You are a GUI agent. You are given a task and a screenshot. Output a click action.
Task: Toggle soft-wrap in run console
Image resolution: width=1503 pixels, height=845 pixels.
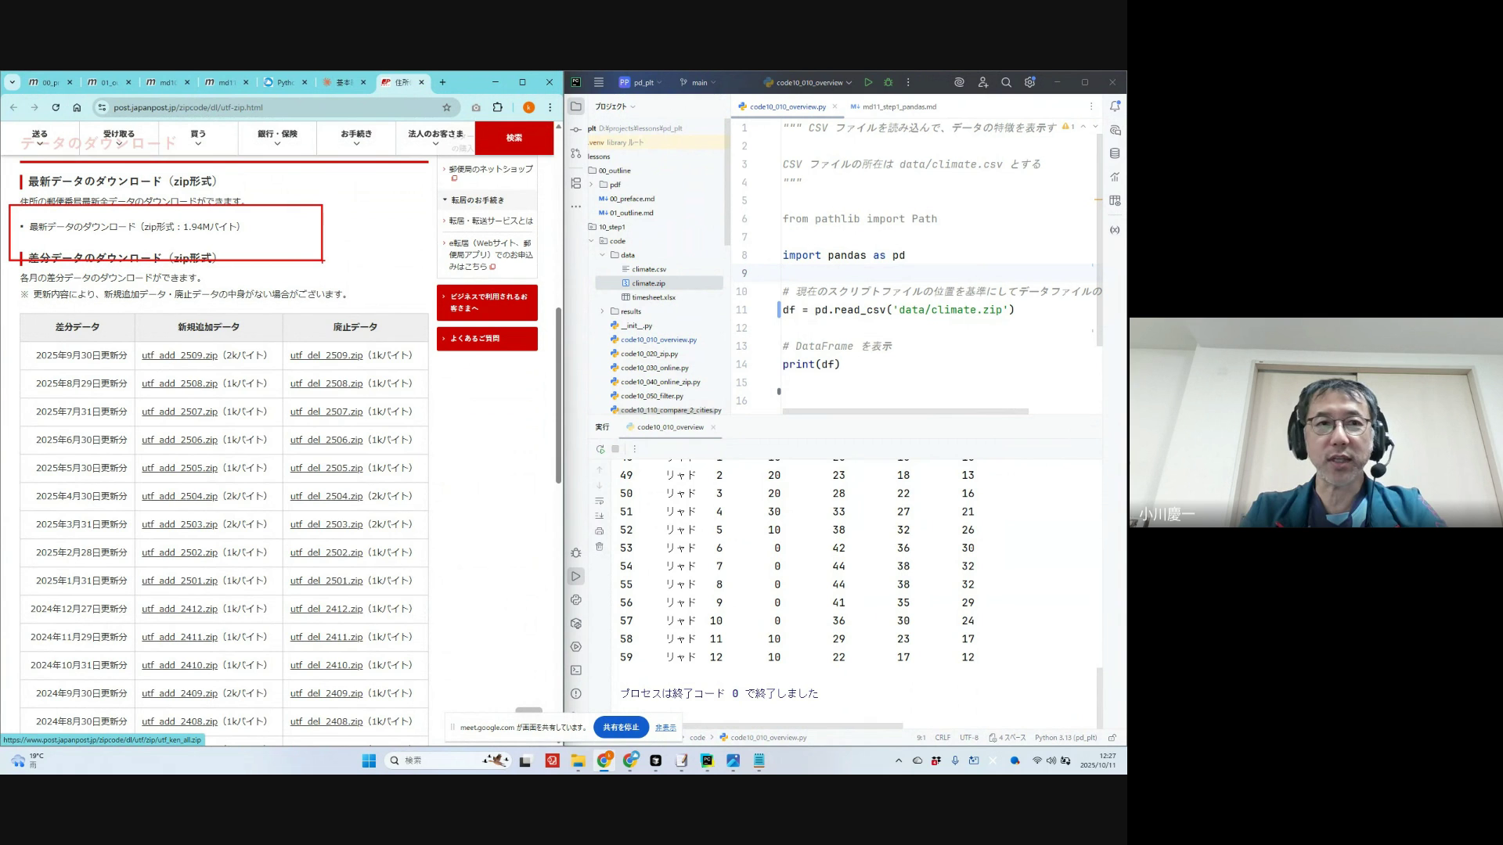pos(600,501)
